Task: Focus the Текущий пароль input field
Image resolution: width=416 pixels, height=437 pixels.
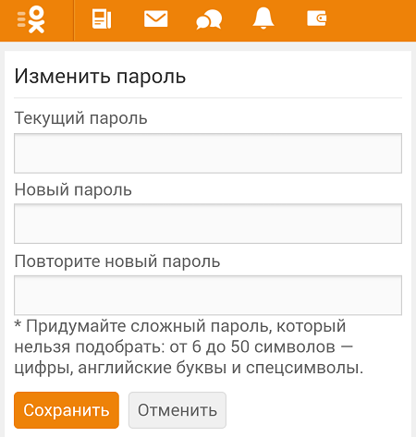Action: pos(208,153)
